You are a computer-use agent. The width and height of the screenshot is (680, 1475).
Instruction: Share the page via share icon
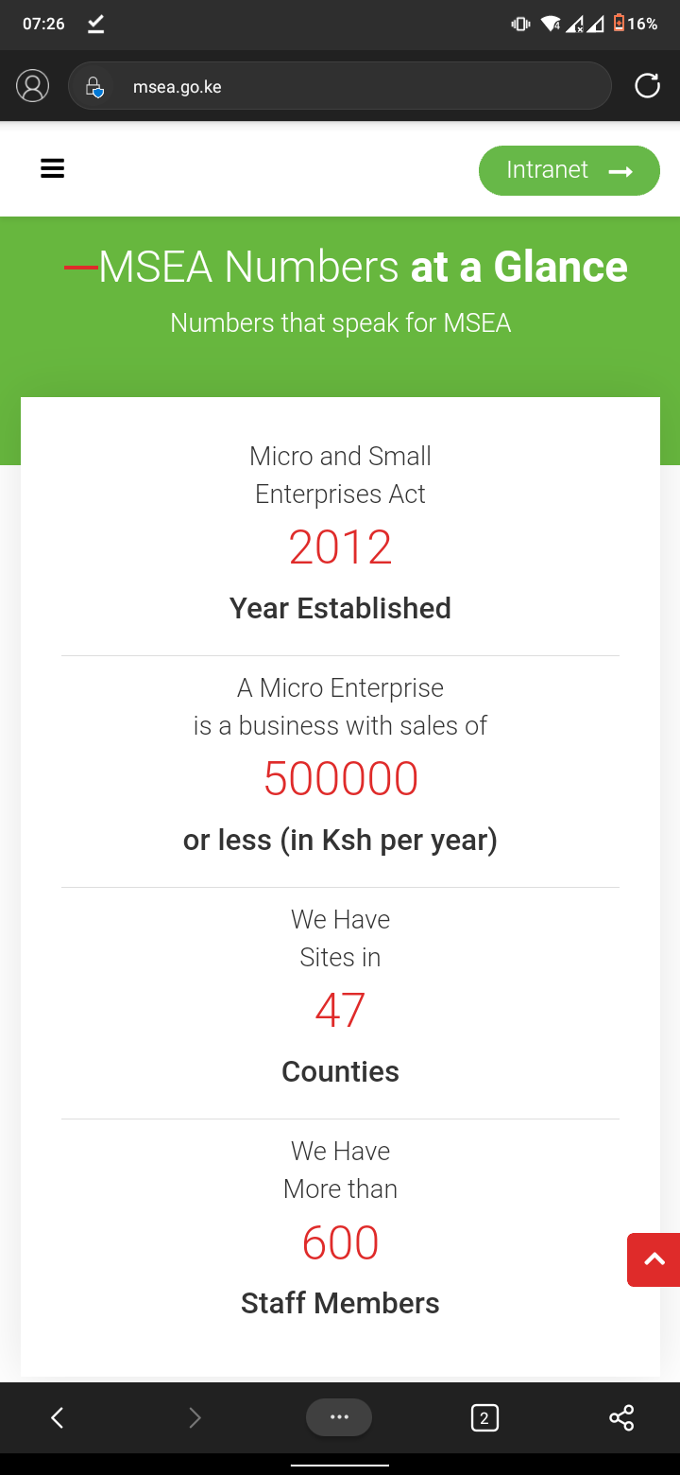click(621, 1417)
